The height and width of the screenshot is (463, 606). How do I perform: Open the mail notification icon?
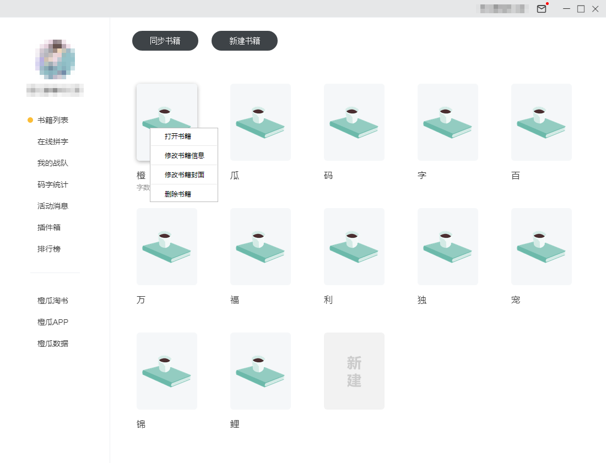click(542, 9)
